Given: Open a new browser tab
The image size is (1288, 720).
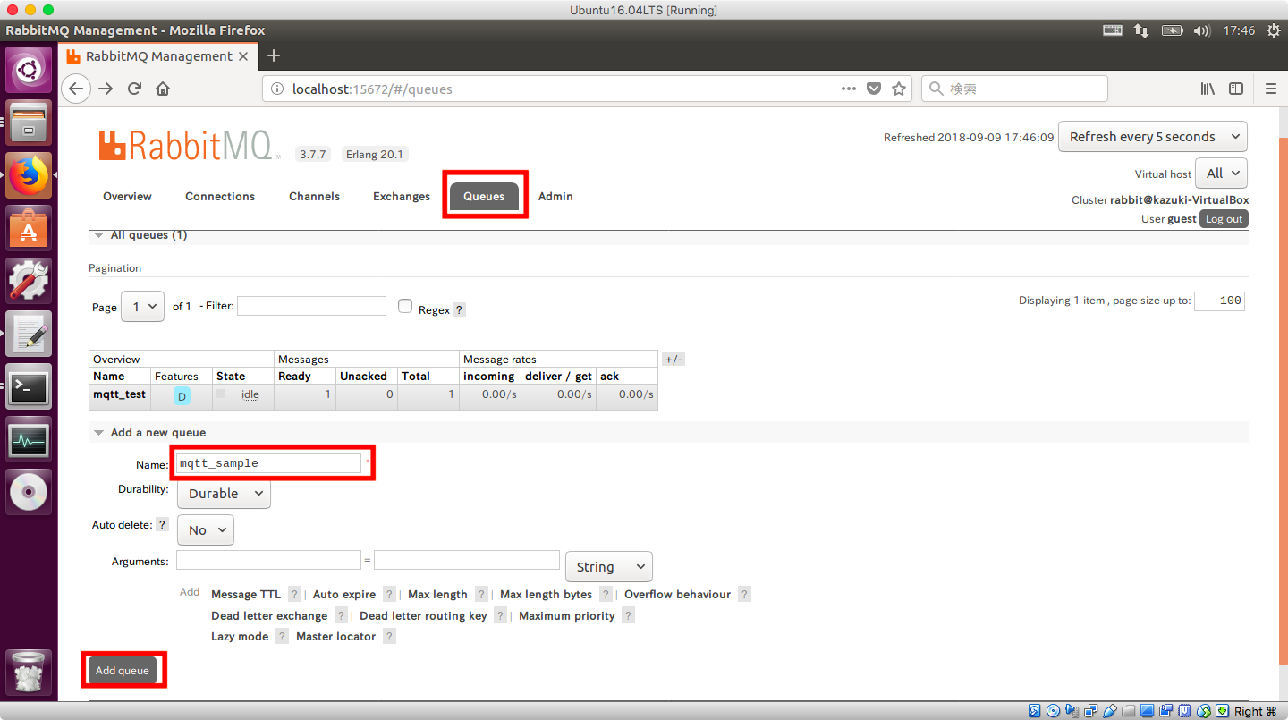Looking at the screenshot, I should point(274,55).
